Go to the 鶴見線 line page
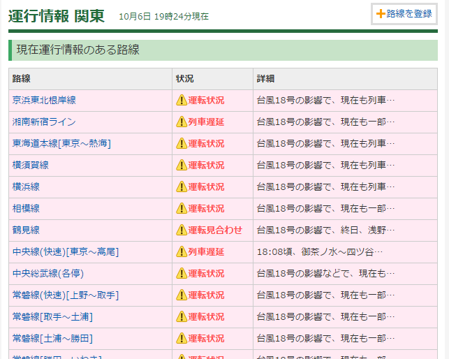449x359 pixels. click(26, 230)
